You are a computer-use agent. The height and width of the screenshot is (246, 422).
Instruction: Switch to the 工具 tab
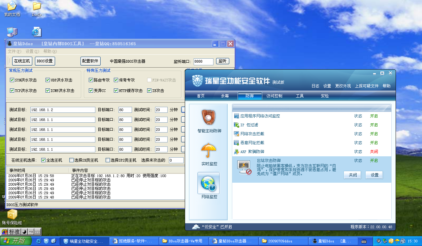(x=300, y=96)
